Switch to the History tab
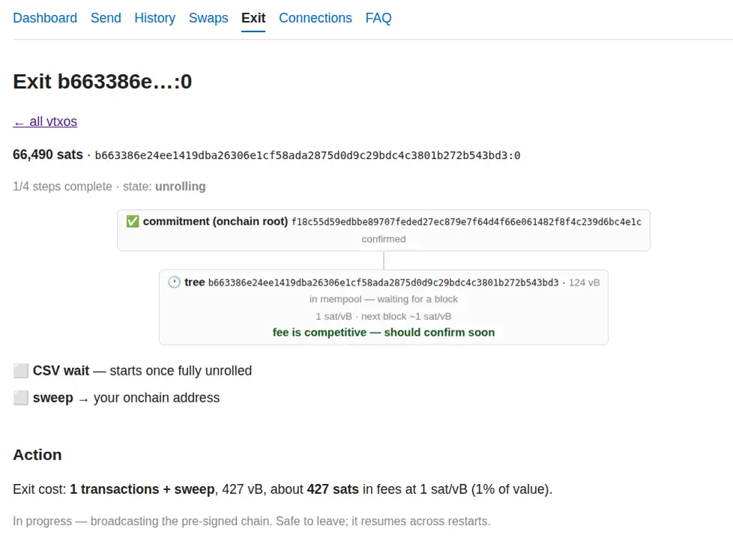 [x=154, y=18]
